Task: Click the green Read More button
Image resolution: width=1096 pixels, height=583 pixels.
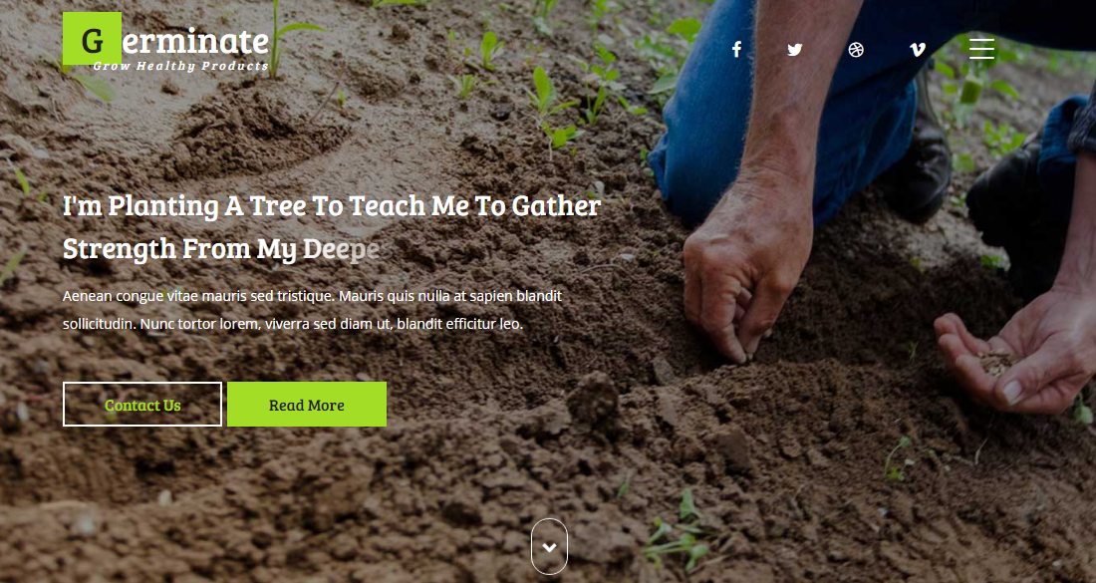Action: (307, 404)
